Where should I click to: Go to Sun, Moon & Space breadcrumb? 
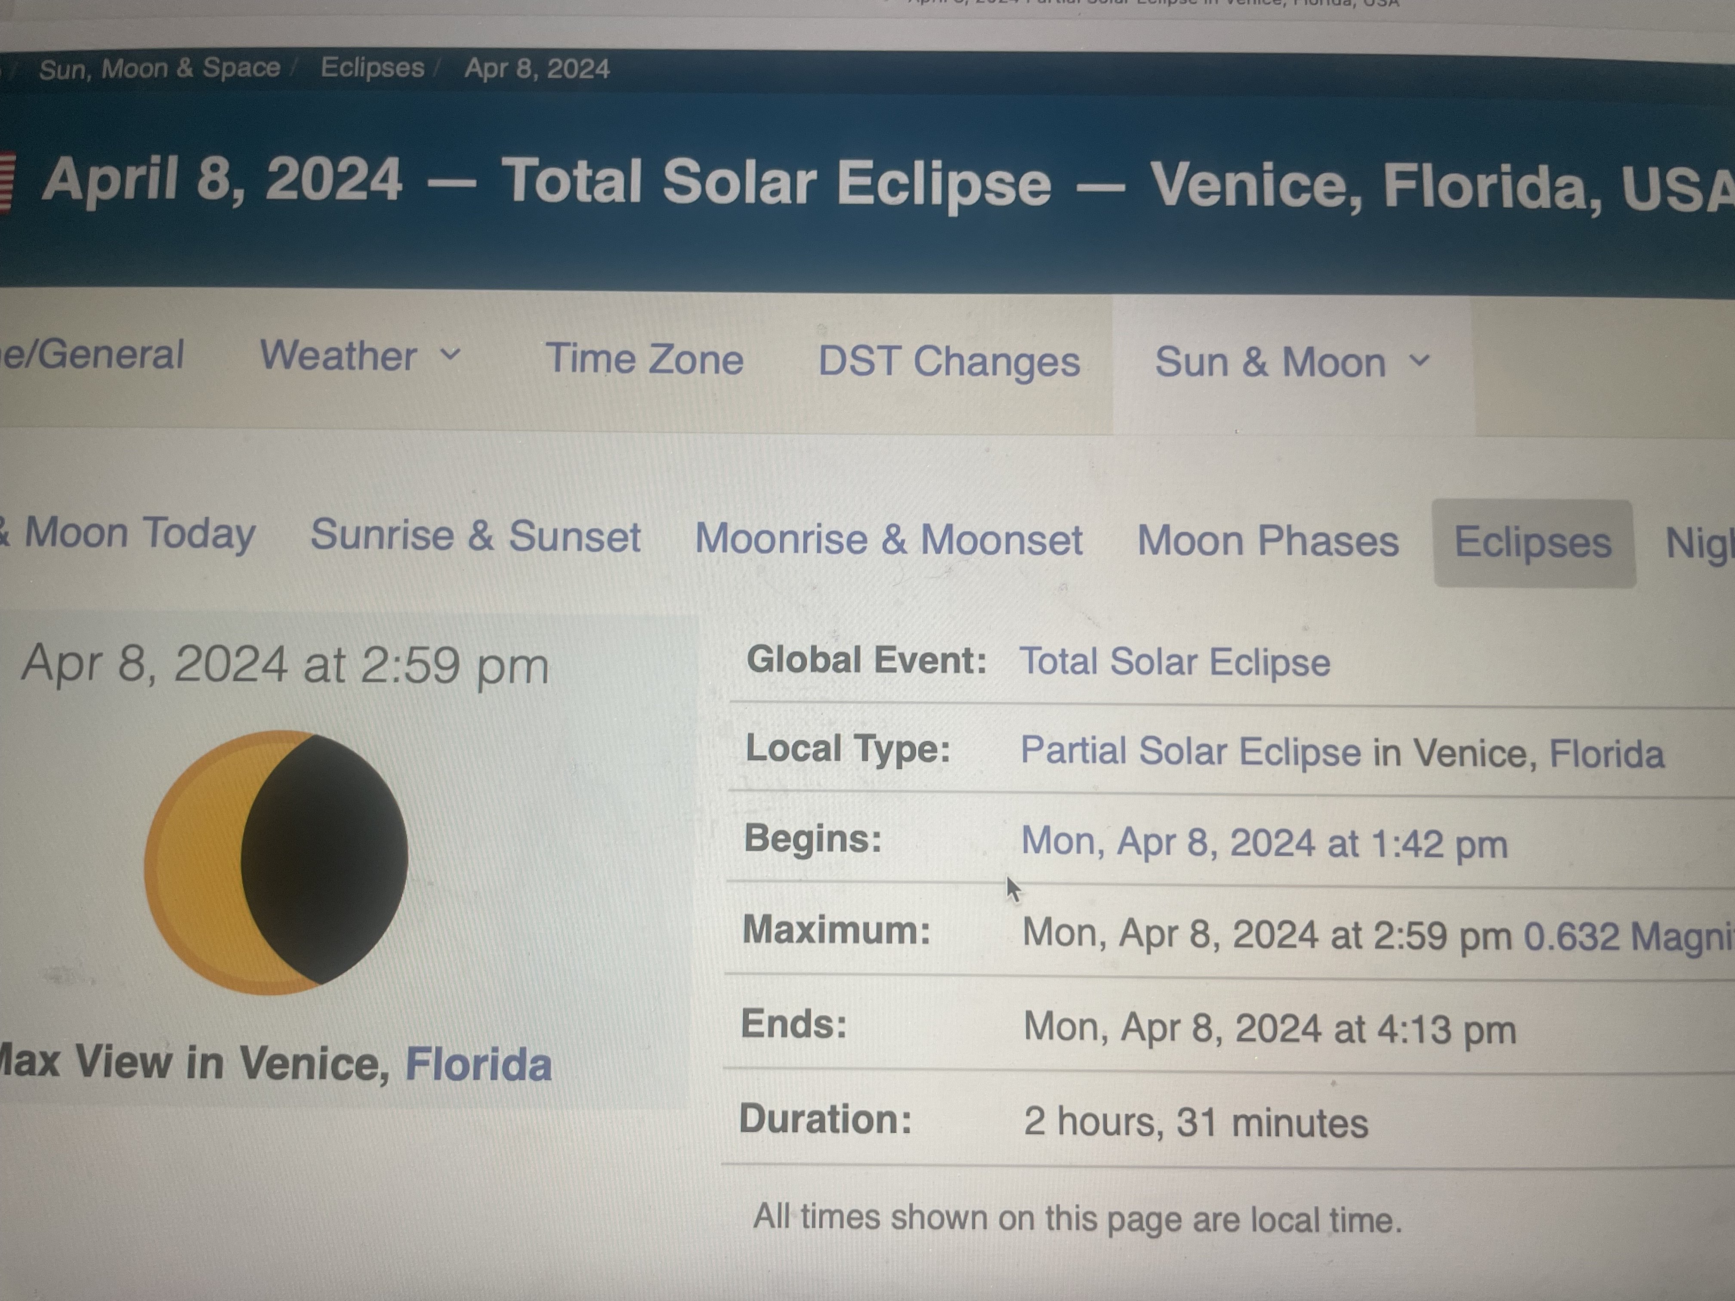159,69
